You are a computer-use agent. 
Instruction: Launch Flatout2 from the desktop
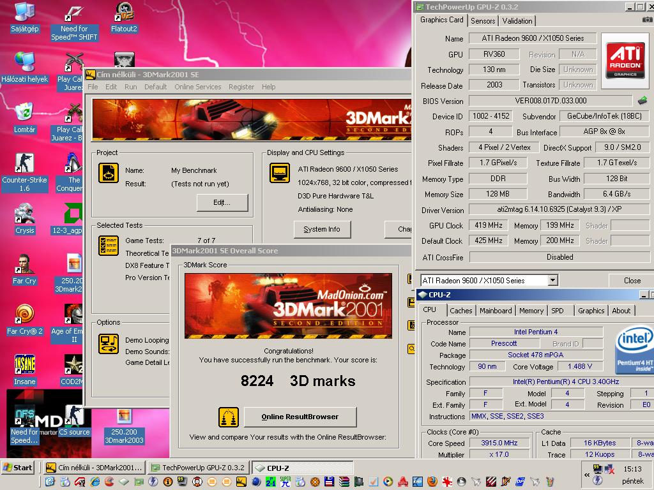click(124, 17)
